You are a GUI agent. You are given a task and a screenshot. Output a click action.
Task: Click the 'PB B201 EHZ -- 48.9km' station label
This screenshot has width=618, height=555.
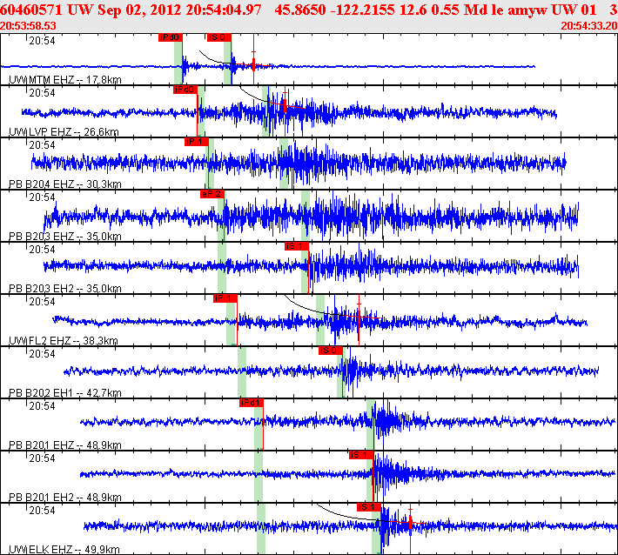pos(65,445)
